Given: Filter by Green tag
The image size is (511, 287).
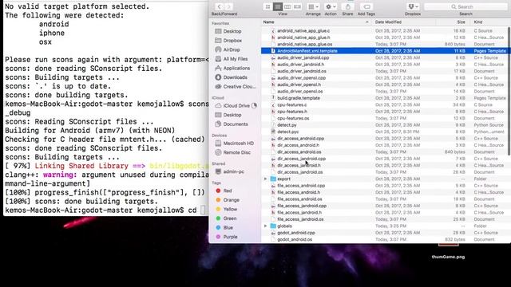Looking at the screenshot, I should click(x=230, y=218).
